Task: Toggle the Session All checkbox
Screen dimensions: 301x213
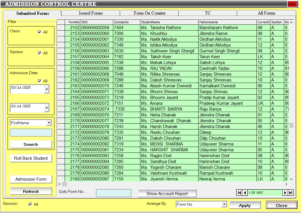Action: (x=30, y=204)
